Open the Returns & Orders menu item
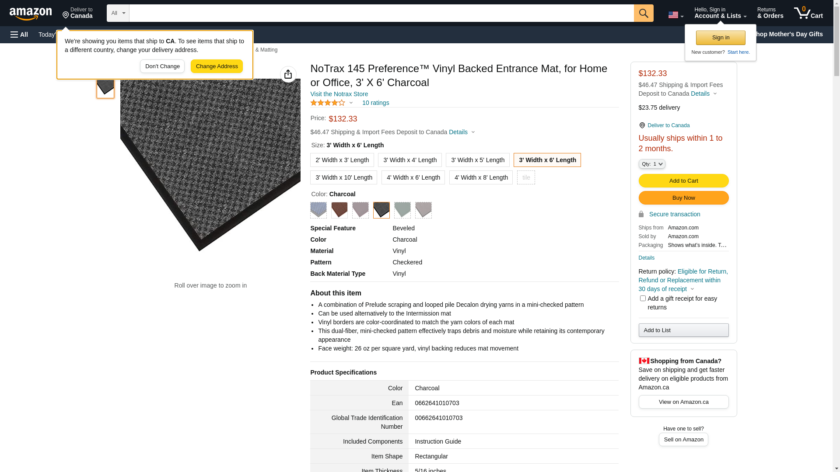The width and height of the screenshot is (840, 472). pyautogui.click(x=770, y=13)
